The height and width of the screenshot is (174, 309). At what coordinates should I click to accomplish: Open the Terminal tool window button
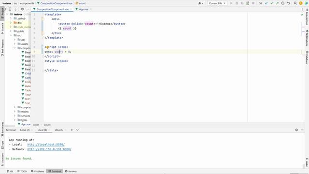tap(55, 171)
